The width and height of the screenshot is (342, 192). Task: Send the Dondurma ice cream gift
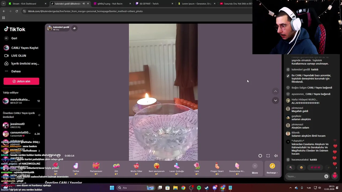click(x=237, y=169)
